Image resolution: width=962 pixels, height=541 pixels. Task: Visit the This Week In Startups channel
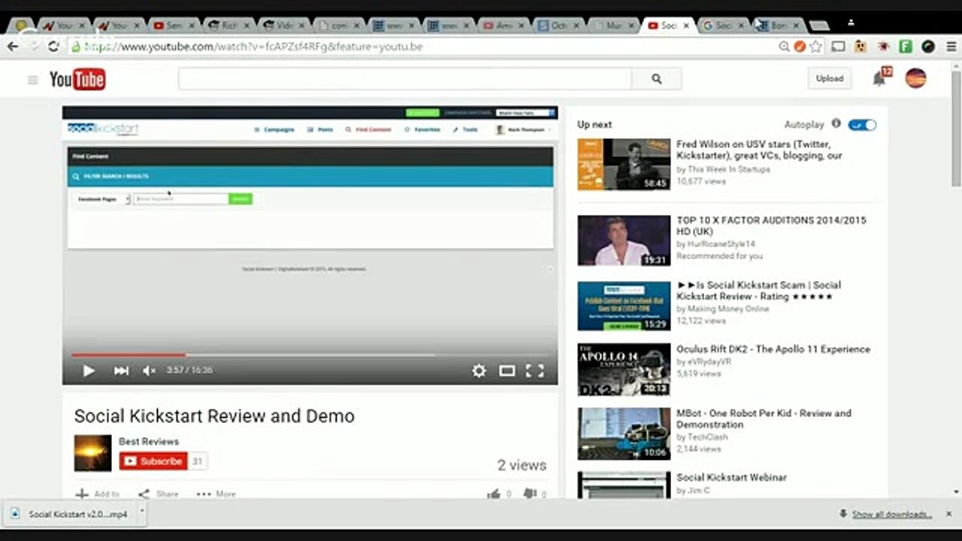pos(729,169)
